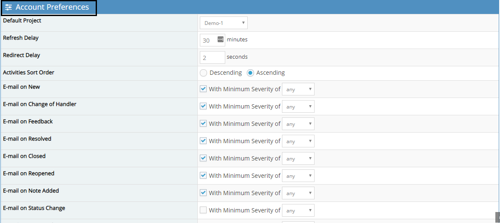Open severity dropdown for E-mail on New
This screenshot has width=500, height=223.
(x=298, y=89)
